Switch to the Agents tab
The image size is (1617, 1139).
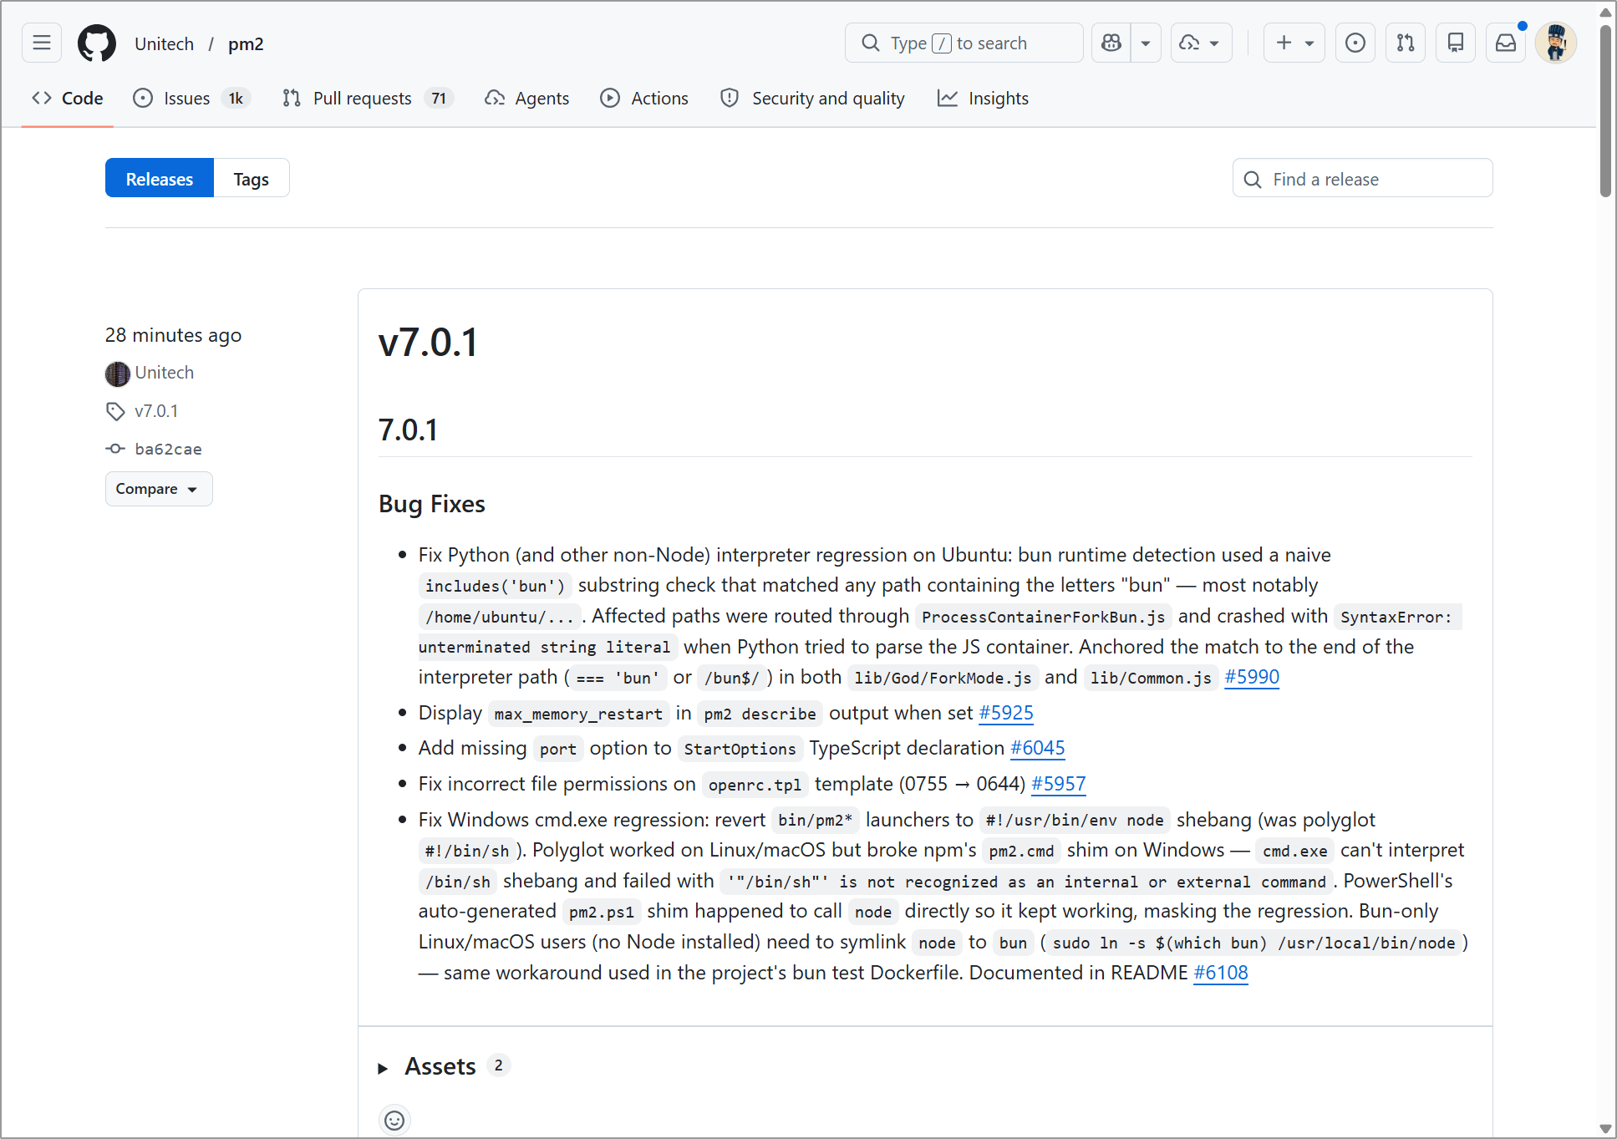pyautogui.click(x=527, y=99)
